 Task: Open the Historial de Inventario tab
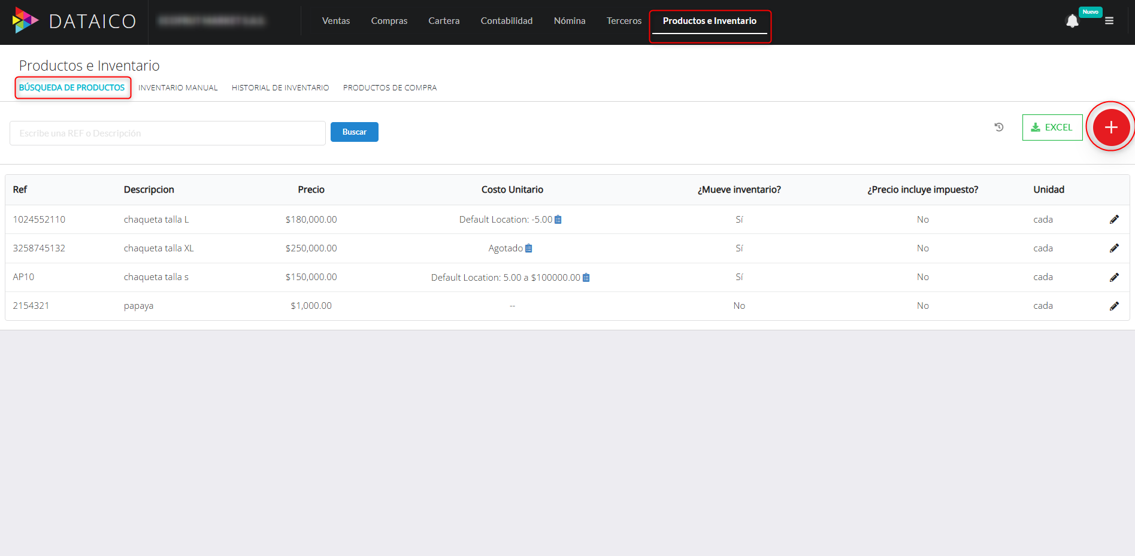(x=280, y=87)
